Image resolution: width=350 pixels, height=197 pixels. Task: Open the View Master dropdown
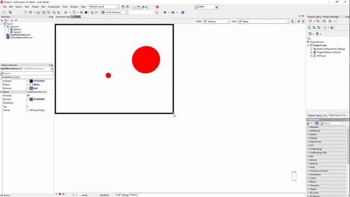point(287,21)
